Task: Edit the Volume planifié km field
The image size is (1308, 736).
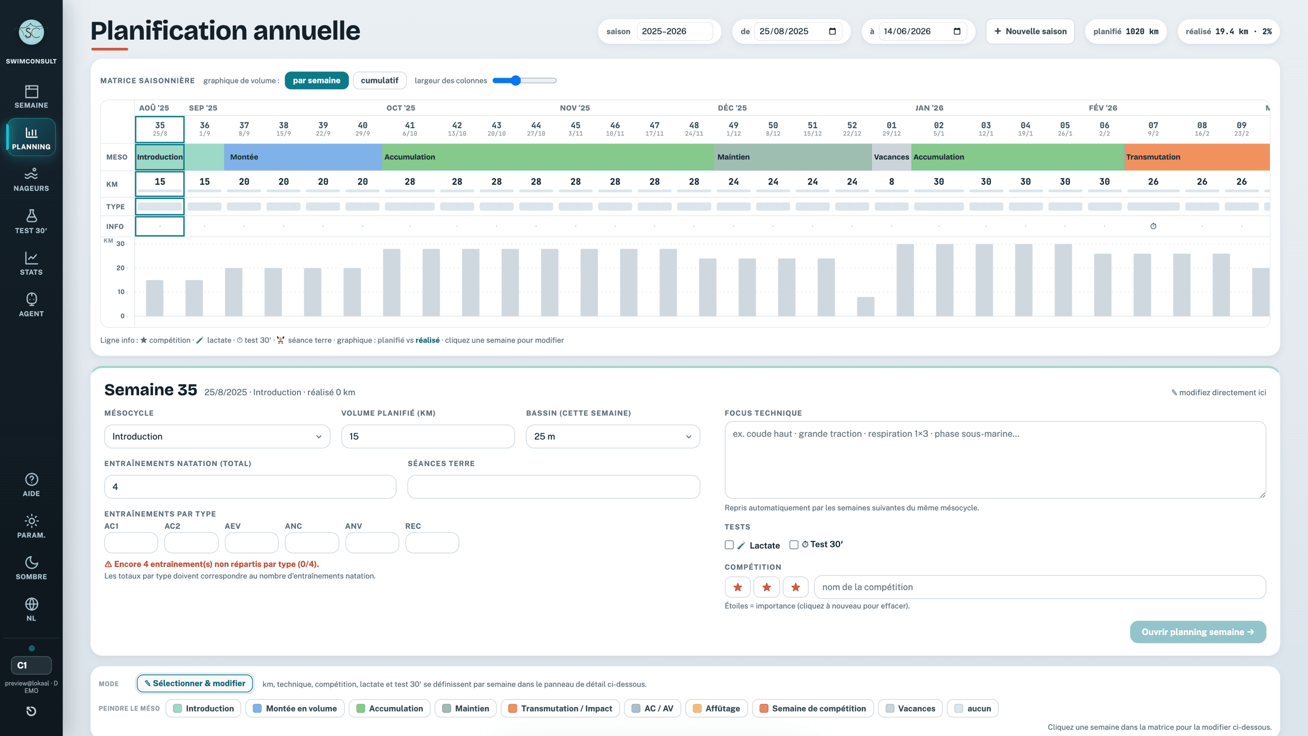Action: 428,437
